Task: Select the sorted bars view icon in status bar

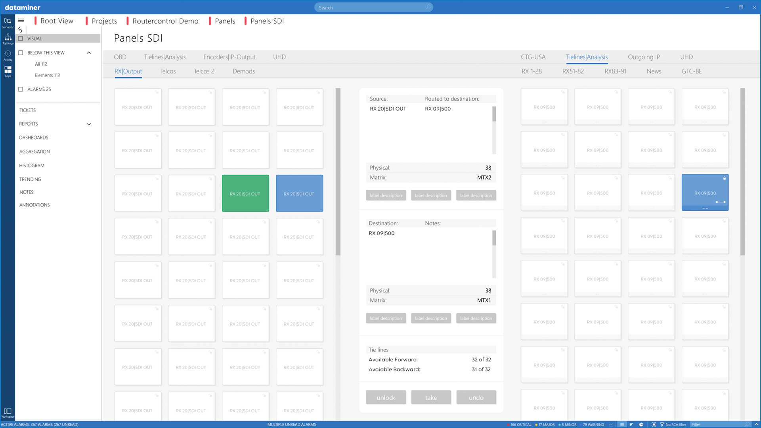Action: pyautogui.click(x=631, y=424)
